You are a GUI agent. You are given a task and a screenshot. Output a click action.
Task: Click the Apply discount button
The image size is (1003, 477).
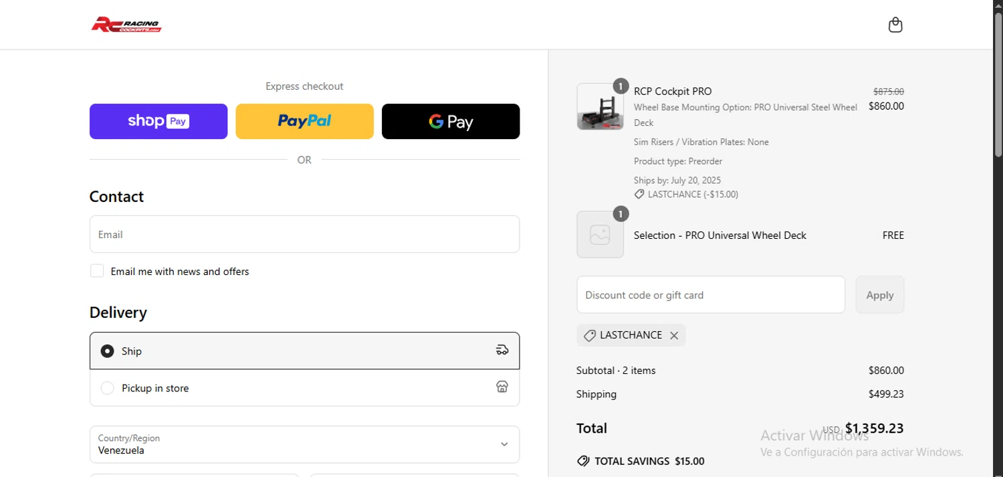coord(879,295)
